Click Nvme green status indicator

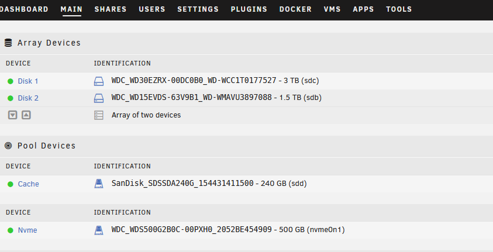point(11,230)
